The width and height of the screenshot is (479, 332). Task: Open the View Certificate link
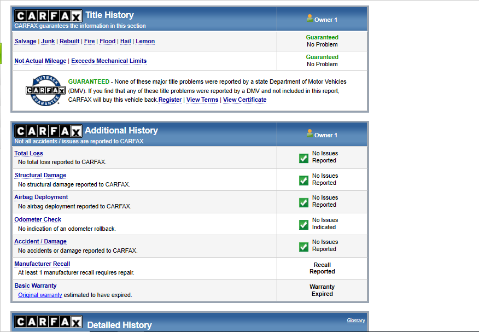pyautogui.click(x=244, y=100)
